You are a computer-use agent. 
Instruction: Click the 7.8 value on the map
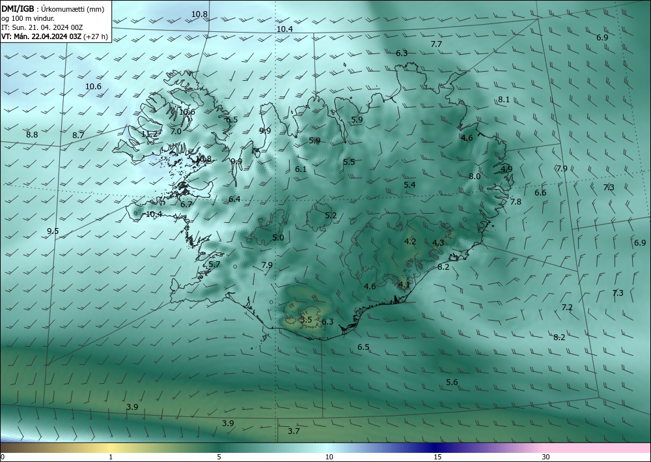coord(516,202)
